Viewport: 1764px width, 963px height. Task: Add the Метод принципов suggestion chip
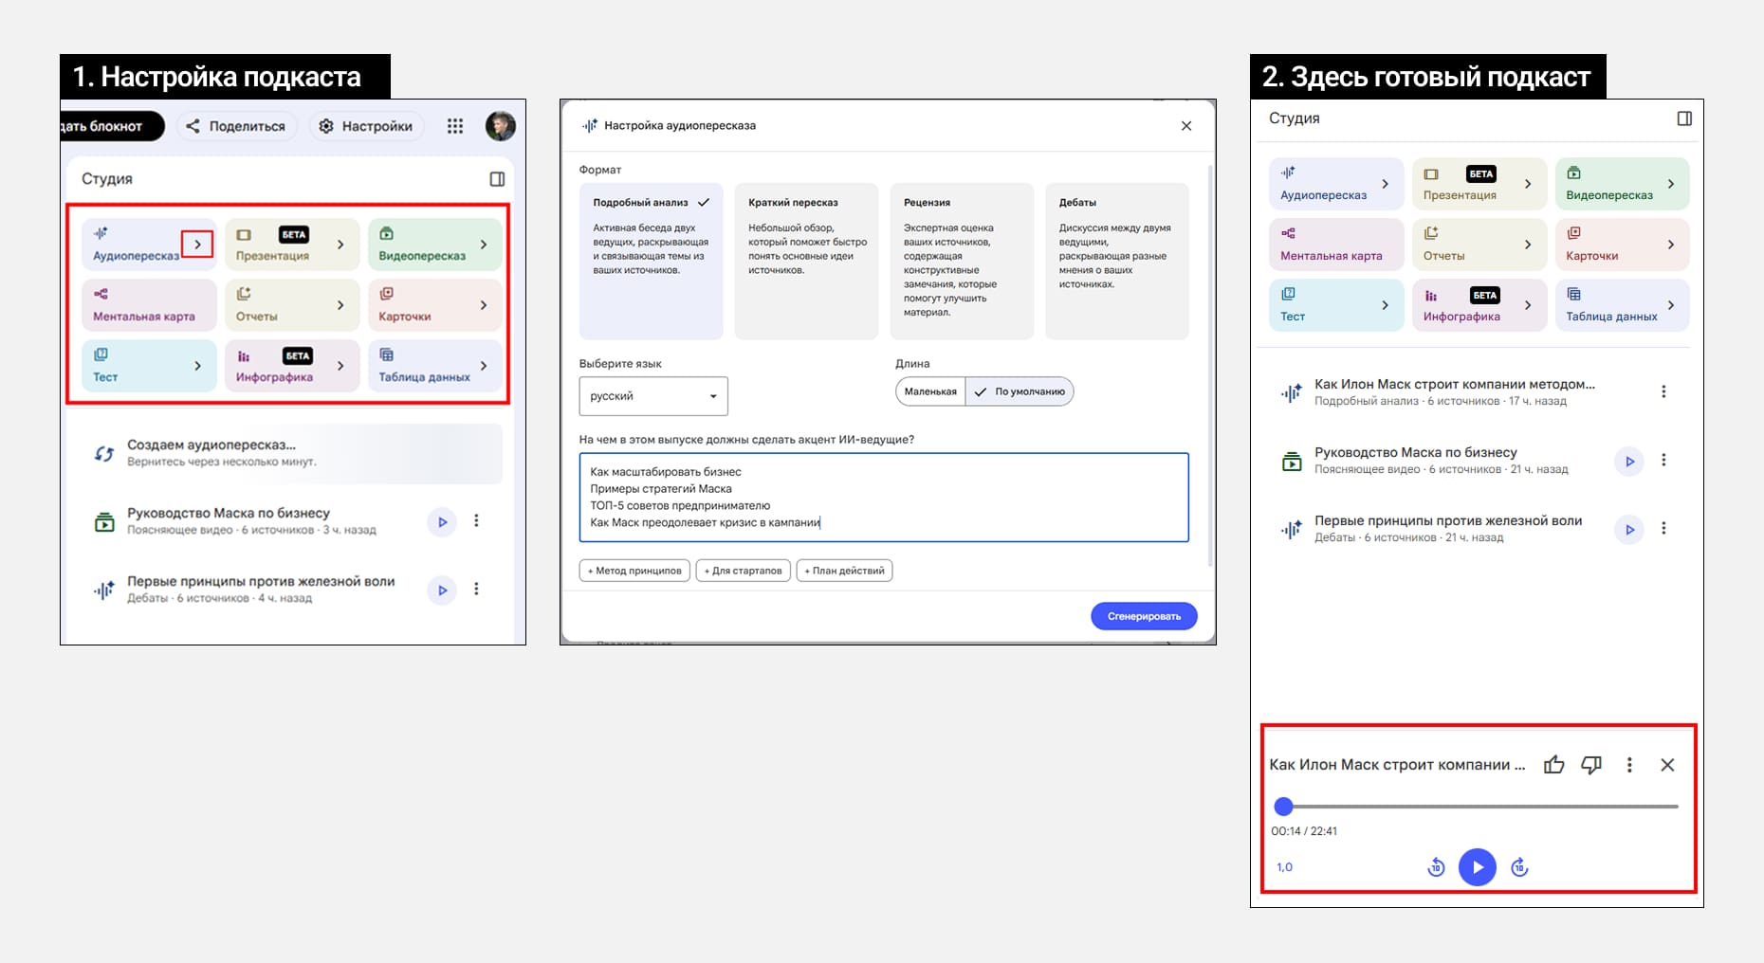pyautogui.click(x=634, y=570)
